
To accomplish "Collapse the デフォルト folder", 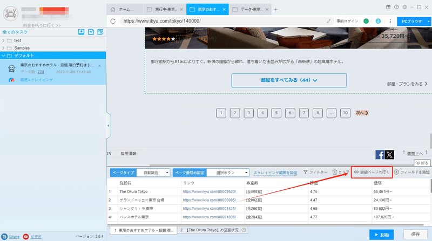I will 3,56.
